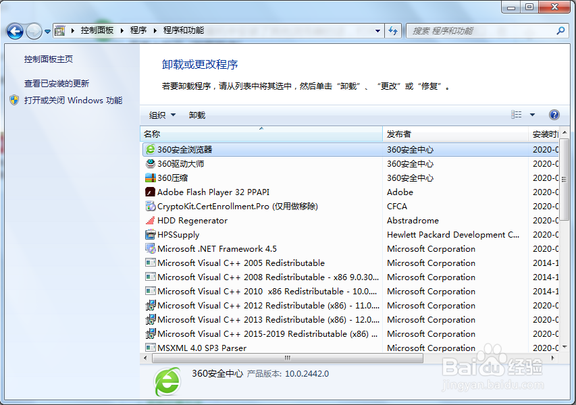The width and height of the screenshot is (576, 405).
Task: Click Adobe publisher cell
Action: tap(400, 192)
